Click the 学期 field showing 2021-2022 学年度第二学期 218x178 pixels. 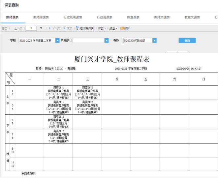click(x=37, y=41)
